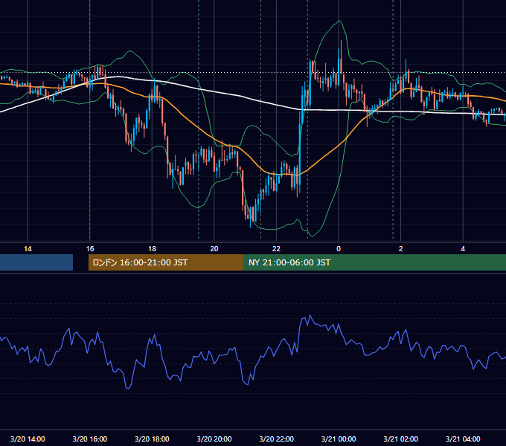The width and height of the screenshot is (506, 446).
Task: Click the 16 hour axis label
Action: point(90,249)
